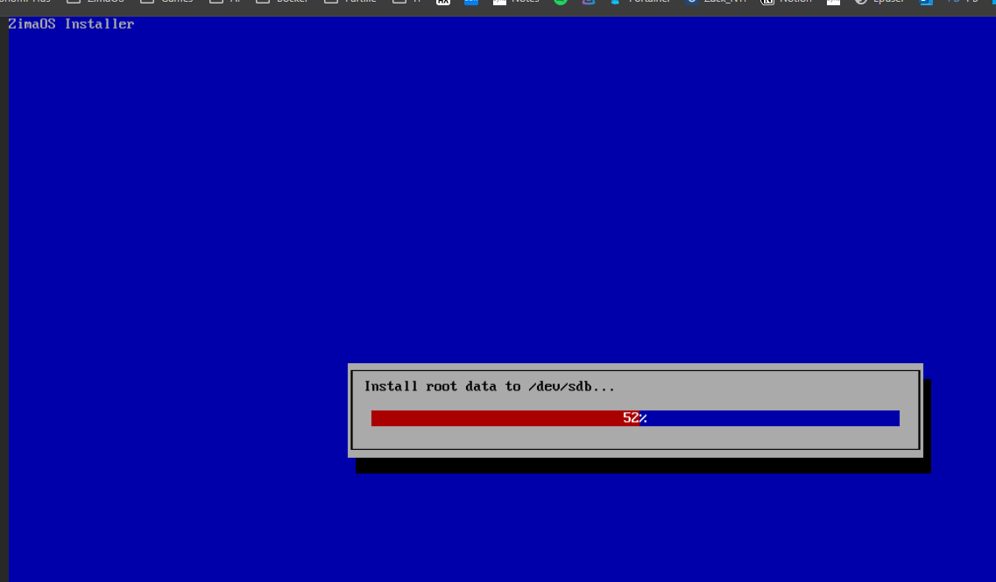
Task: Open the Notion bookmark in browser bar
Action: click(787, 2)
